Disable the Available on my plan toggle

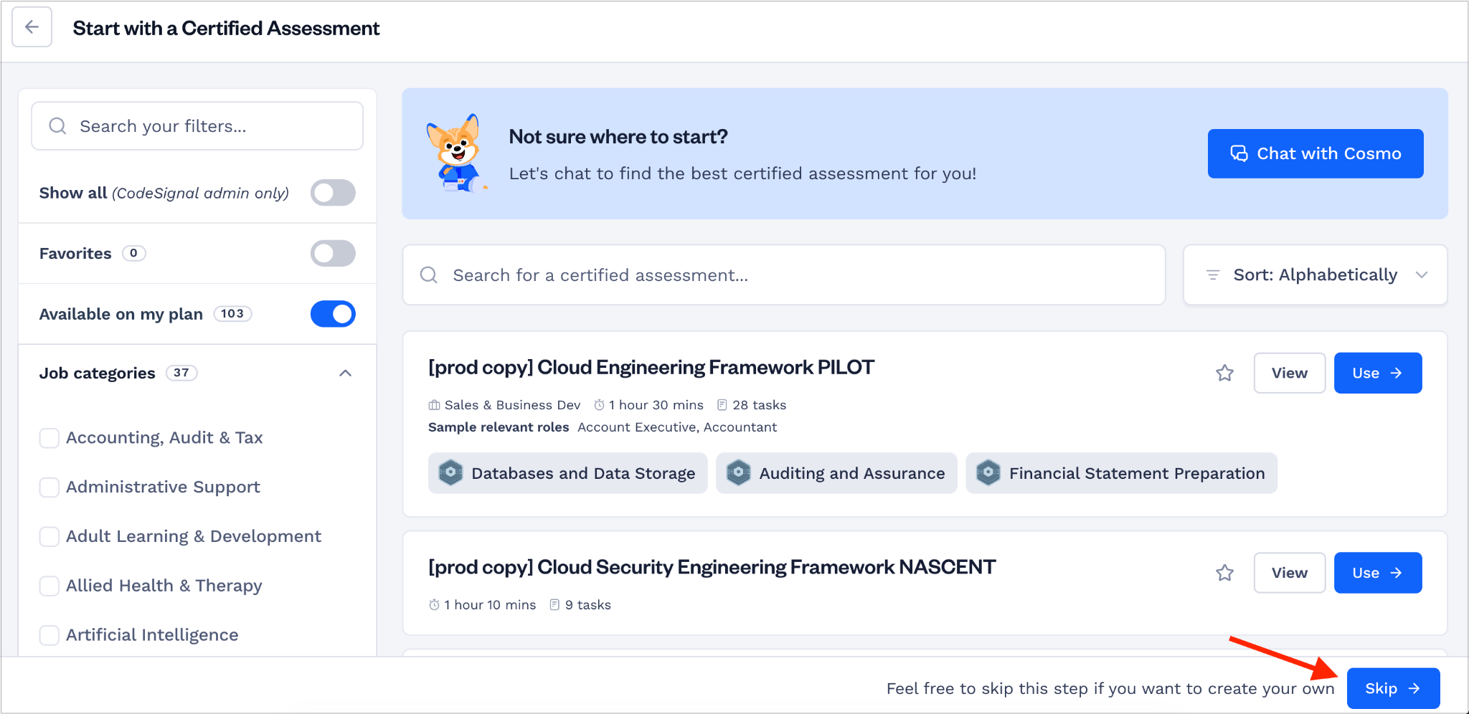(x=333, y=314)
